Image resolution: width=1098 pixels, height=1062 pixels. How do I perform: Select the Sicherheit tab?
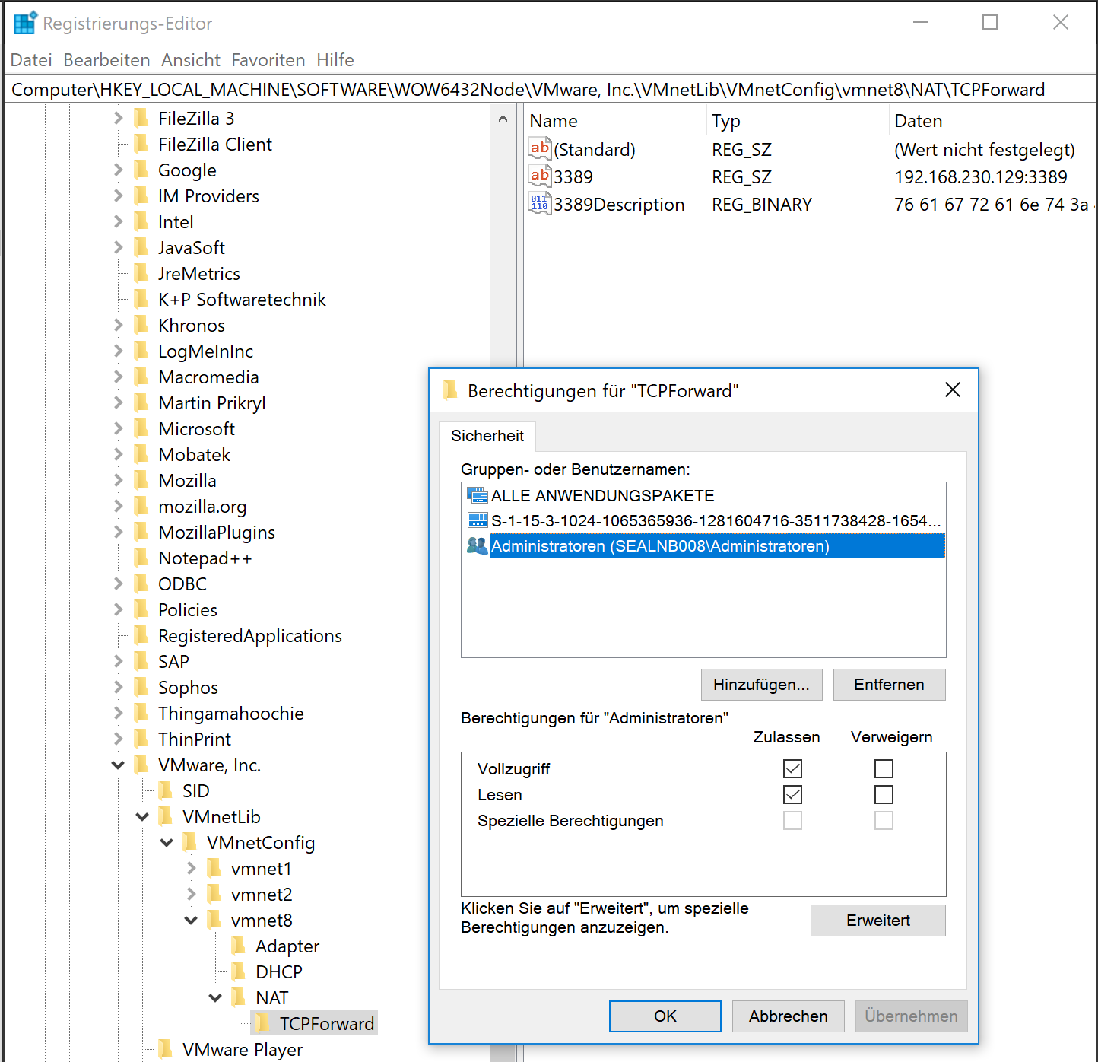click(487, 436)
